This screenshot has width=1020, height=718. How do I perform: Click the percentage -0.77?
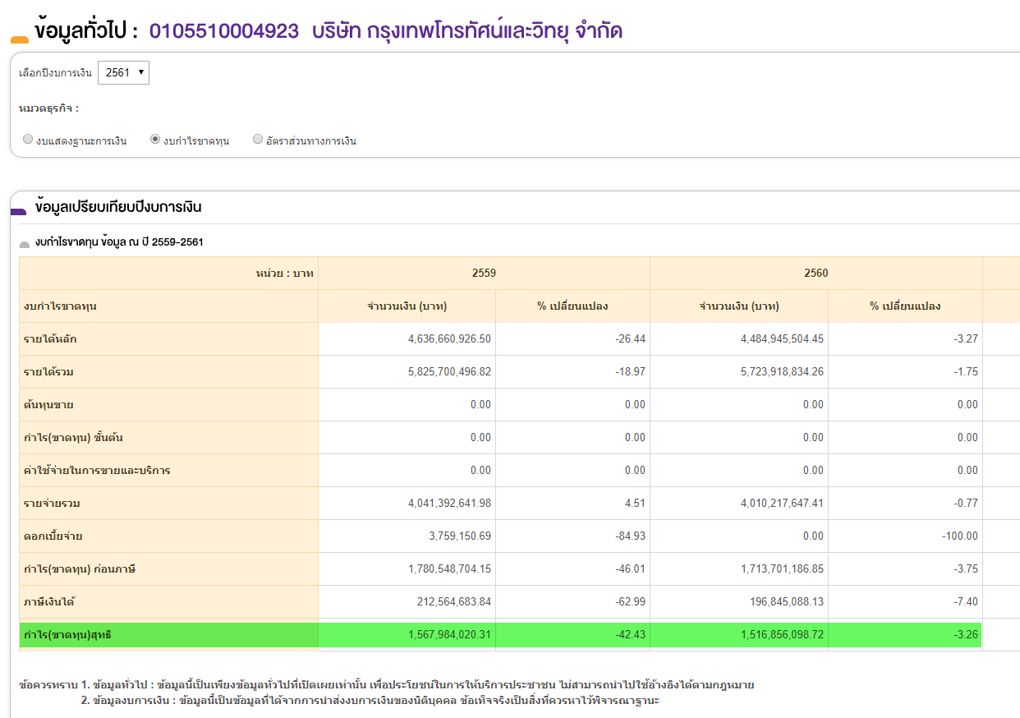pos(965,504)
